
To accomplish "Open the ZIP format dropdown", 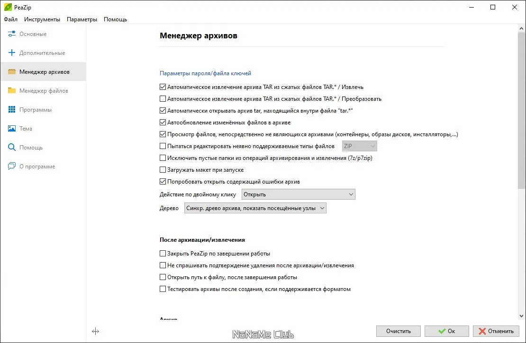I will click(x=359, y=146).
